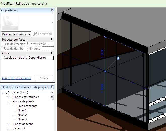Open the type selector dropdown arrow
Viewport: 166px width, 131px height.
point(52,22)
